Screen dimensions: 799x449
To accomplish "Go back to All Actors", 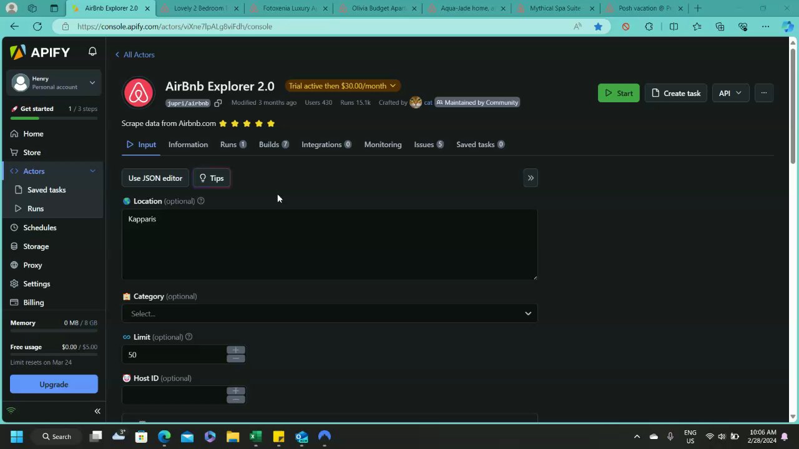I will [x=135, y=54].
